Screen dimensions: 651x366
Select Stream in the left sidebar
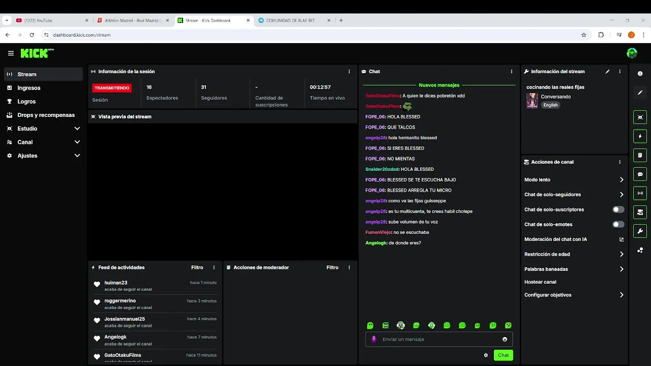43,74
